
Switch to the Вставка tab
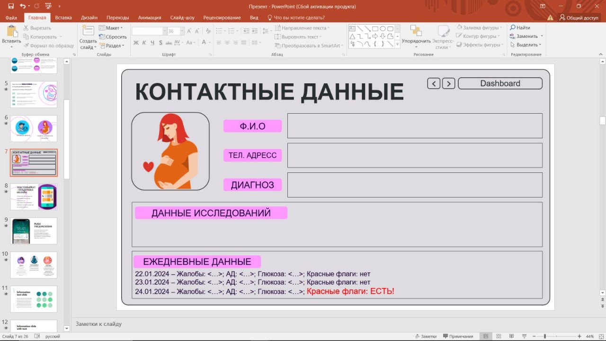point(63,18)
